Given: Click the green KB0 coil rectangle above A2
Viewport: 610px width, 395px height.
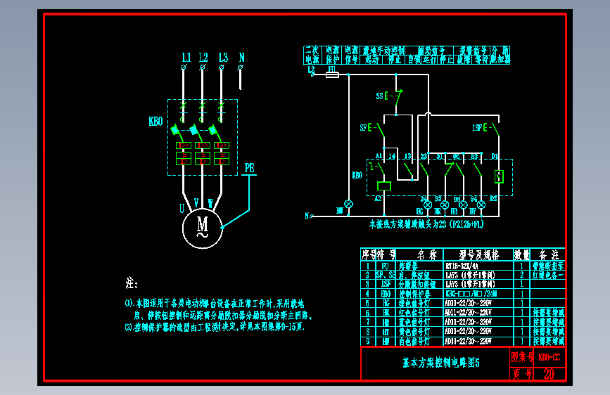Looking at the screenshot, I should [384, 186].
